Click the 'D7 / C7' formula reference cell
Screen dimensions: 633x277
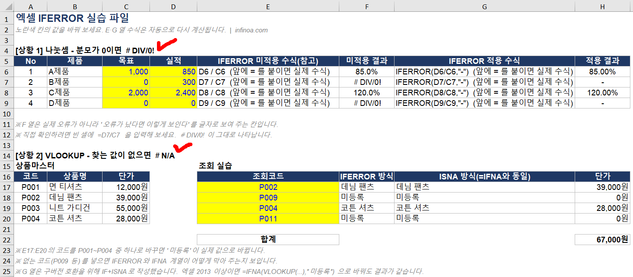[x=268, y=82]
